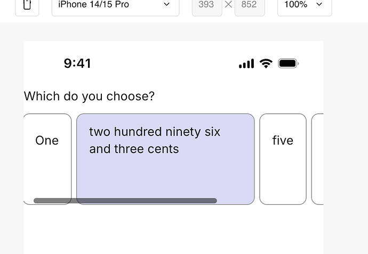The image size is (368, 254).
Task: Click the chevron beside 100% zoom
Action: click(319, 4)
